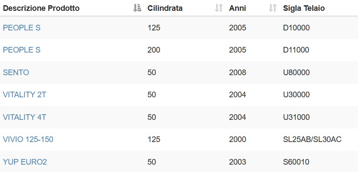Open the VITALITY 2T product link
This screenshot has width=358, height=172.
pyautogui.click(x=24, y=95)
